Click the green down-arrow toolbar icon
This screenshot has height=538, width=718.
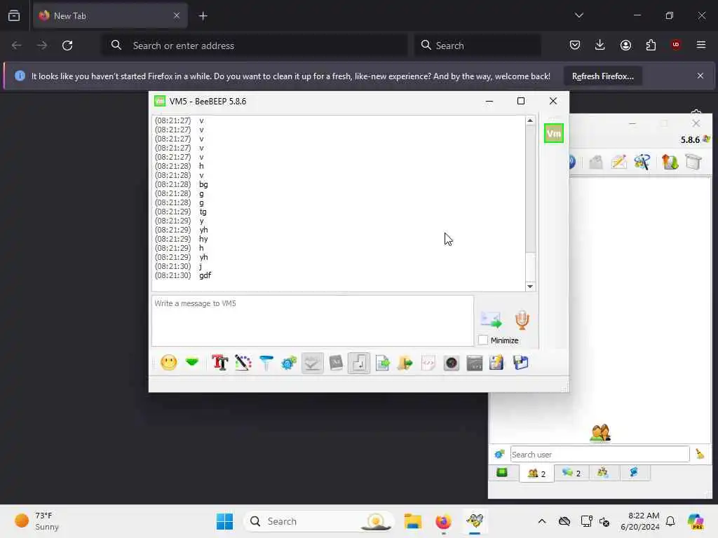(192, 362)
